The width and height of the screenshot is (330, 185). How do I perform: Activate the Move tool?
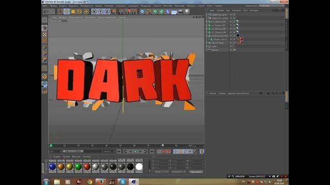[67, 11]
